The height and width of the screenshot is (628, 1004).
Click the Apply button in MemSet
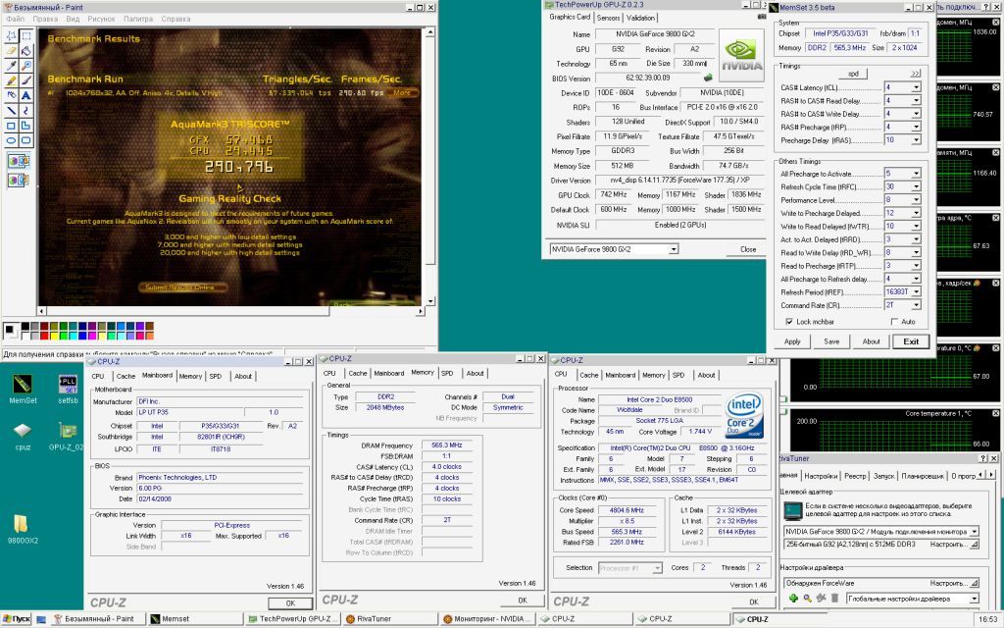[792, 341]
